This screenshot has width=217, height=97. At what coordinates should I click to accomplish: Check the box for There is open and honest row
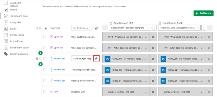point(45,70)
